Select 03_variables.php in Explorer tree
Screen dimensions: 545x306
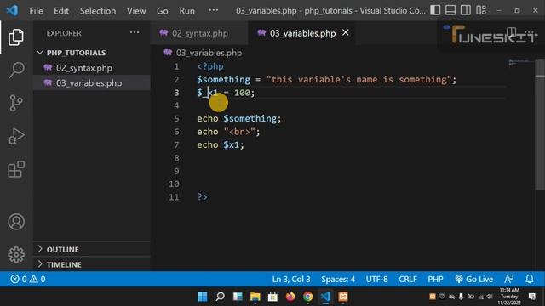(x=92, y=83)
